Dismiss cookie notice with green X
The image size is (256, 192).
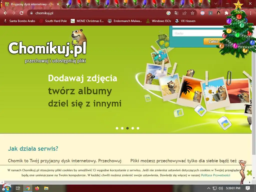(249, 172)
